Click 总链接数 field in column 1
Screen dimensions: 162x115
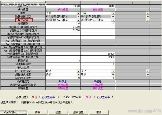63,23
